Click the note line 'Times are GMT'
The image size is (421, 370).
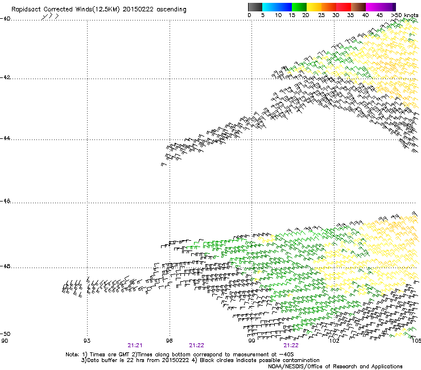tap(109, 355)
